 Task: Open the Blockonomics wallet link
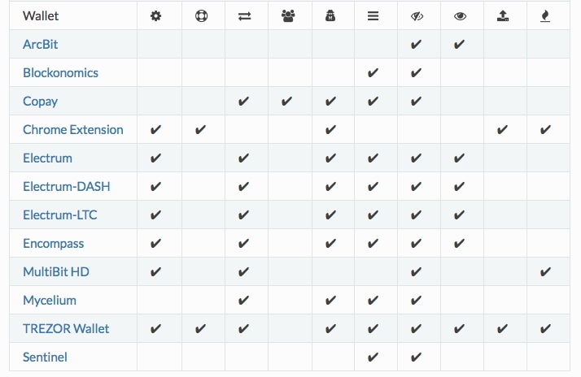click(x=61, y=73)
